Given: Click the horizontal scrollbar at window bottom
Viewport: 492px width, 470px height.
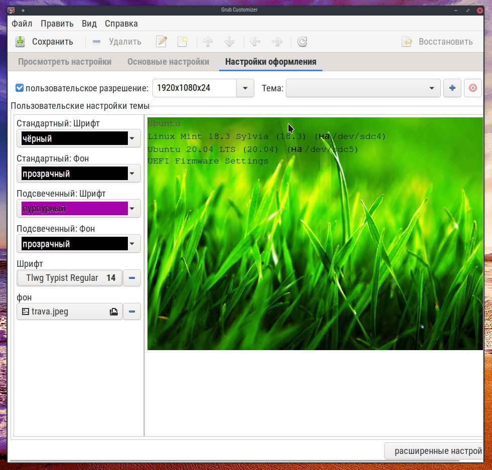Looking at the screenshot, I should [x=234, y=460].
